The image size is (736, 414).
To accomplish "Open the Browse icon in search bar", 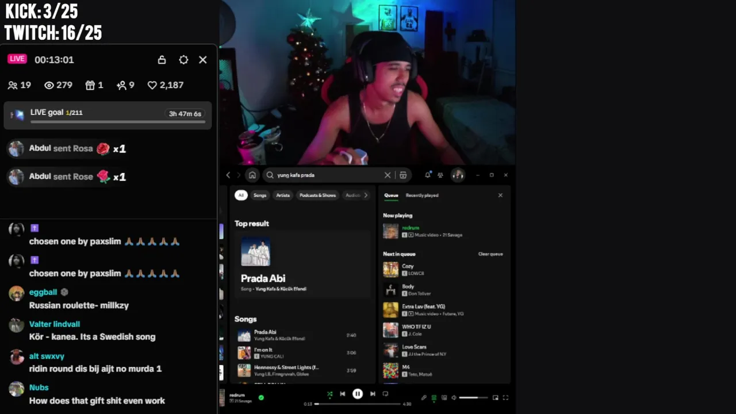I will coord(403,175).
